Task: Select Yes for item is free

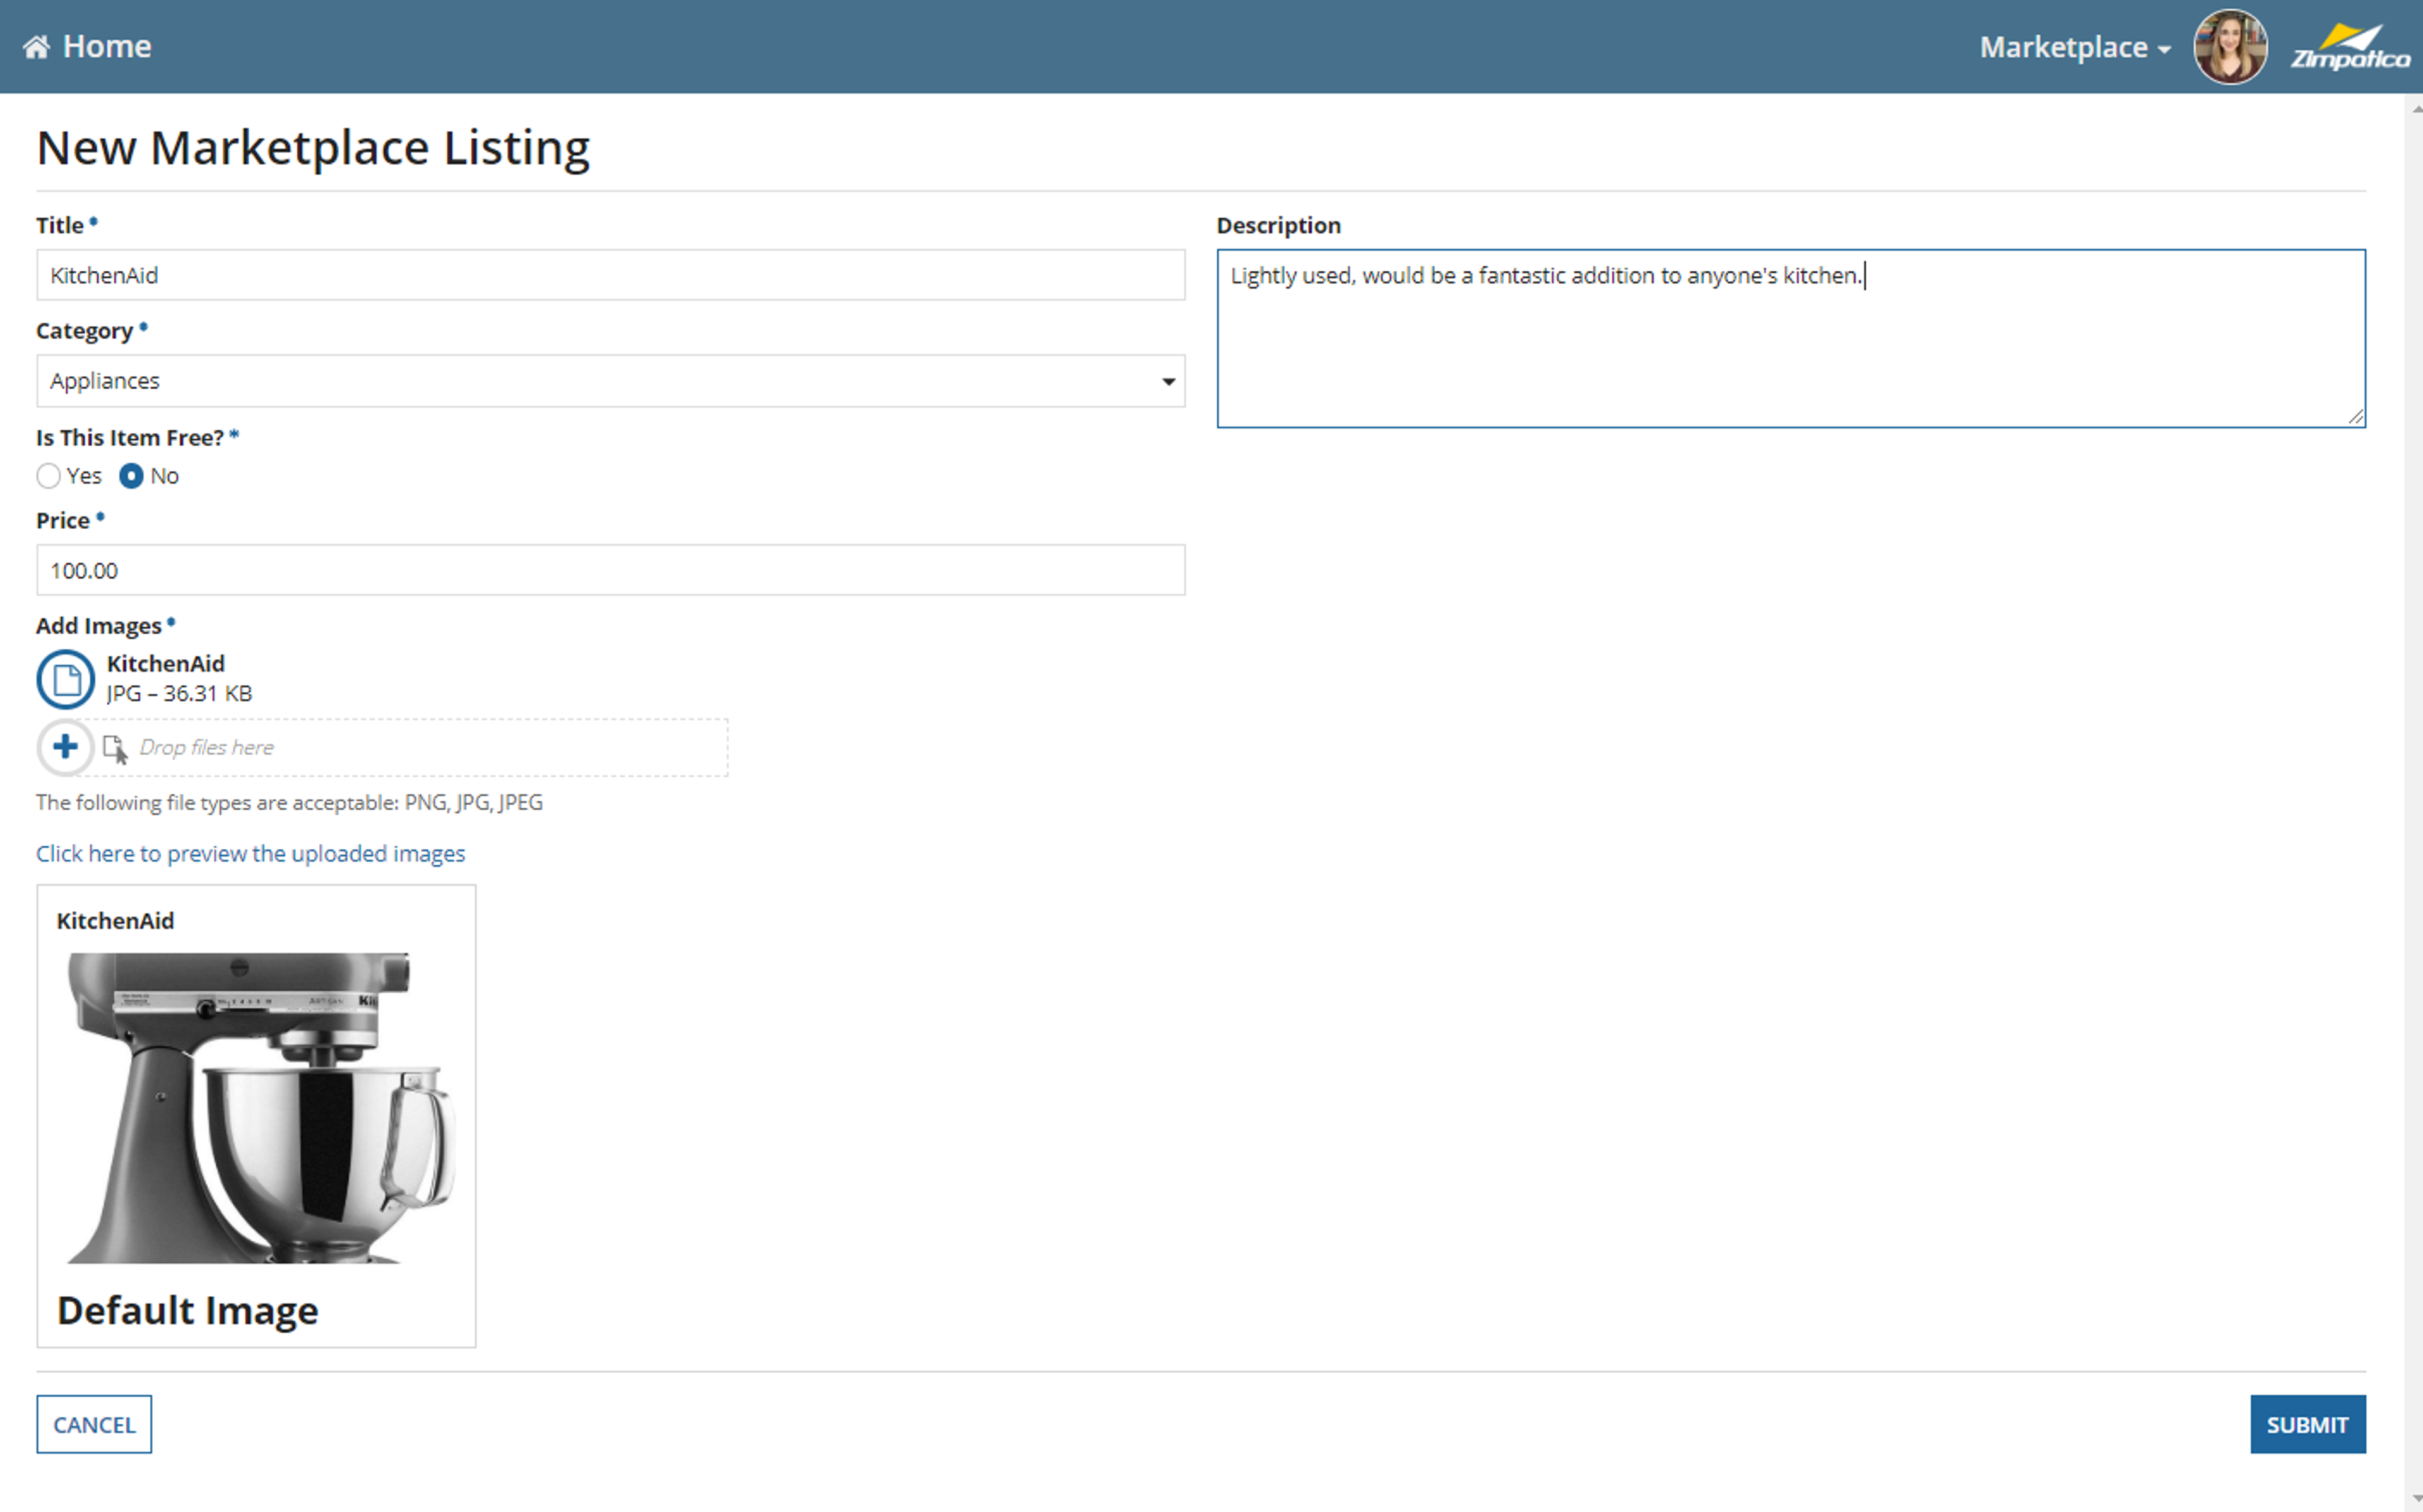Action: 48,476
